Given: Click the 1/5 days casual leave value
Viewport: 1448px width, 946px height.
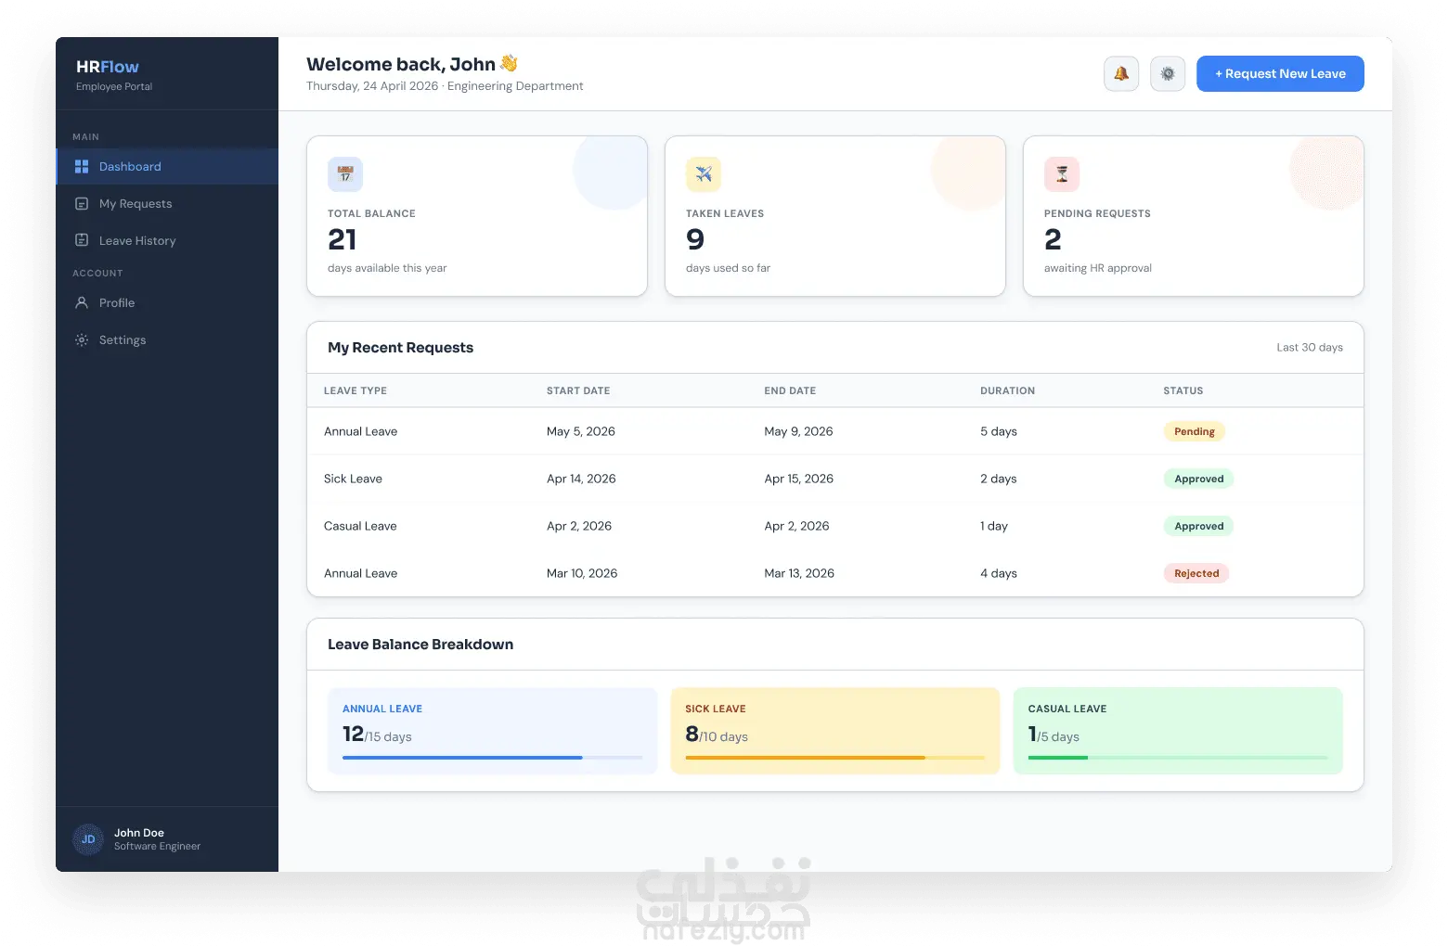Looking at the screenshot, I should 1054,735.
